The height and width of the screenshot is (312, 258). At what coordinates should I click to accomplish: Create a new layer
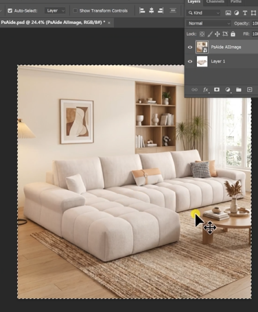(250, 90)
